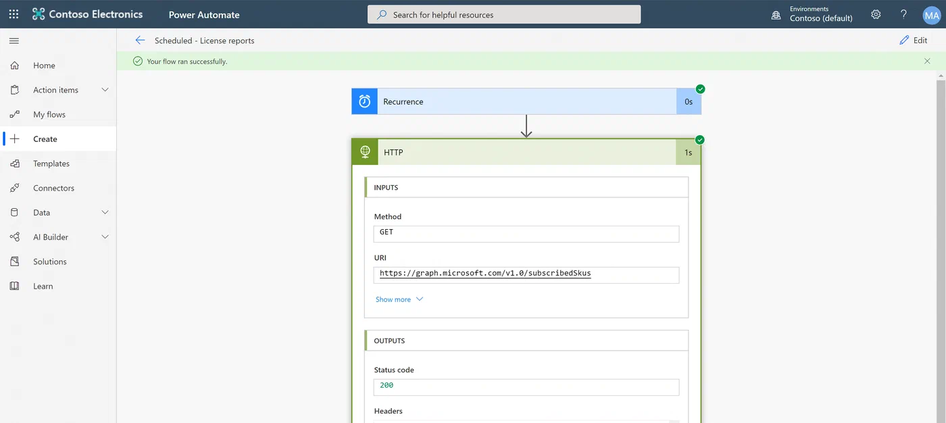Click the Search for helpful resources box
946x423 pixels.
(x=504, y=14)
